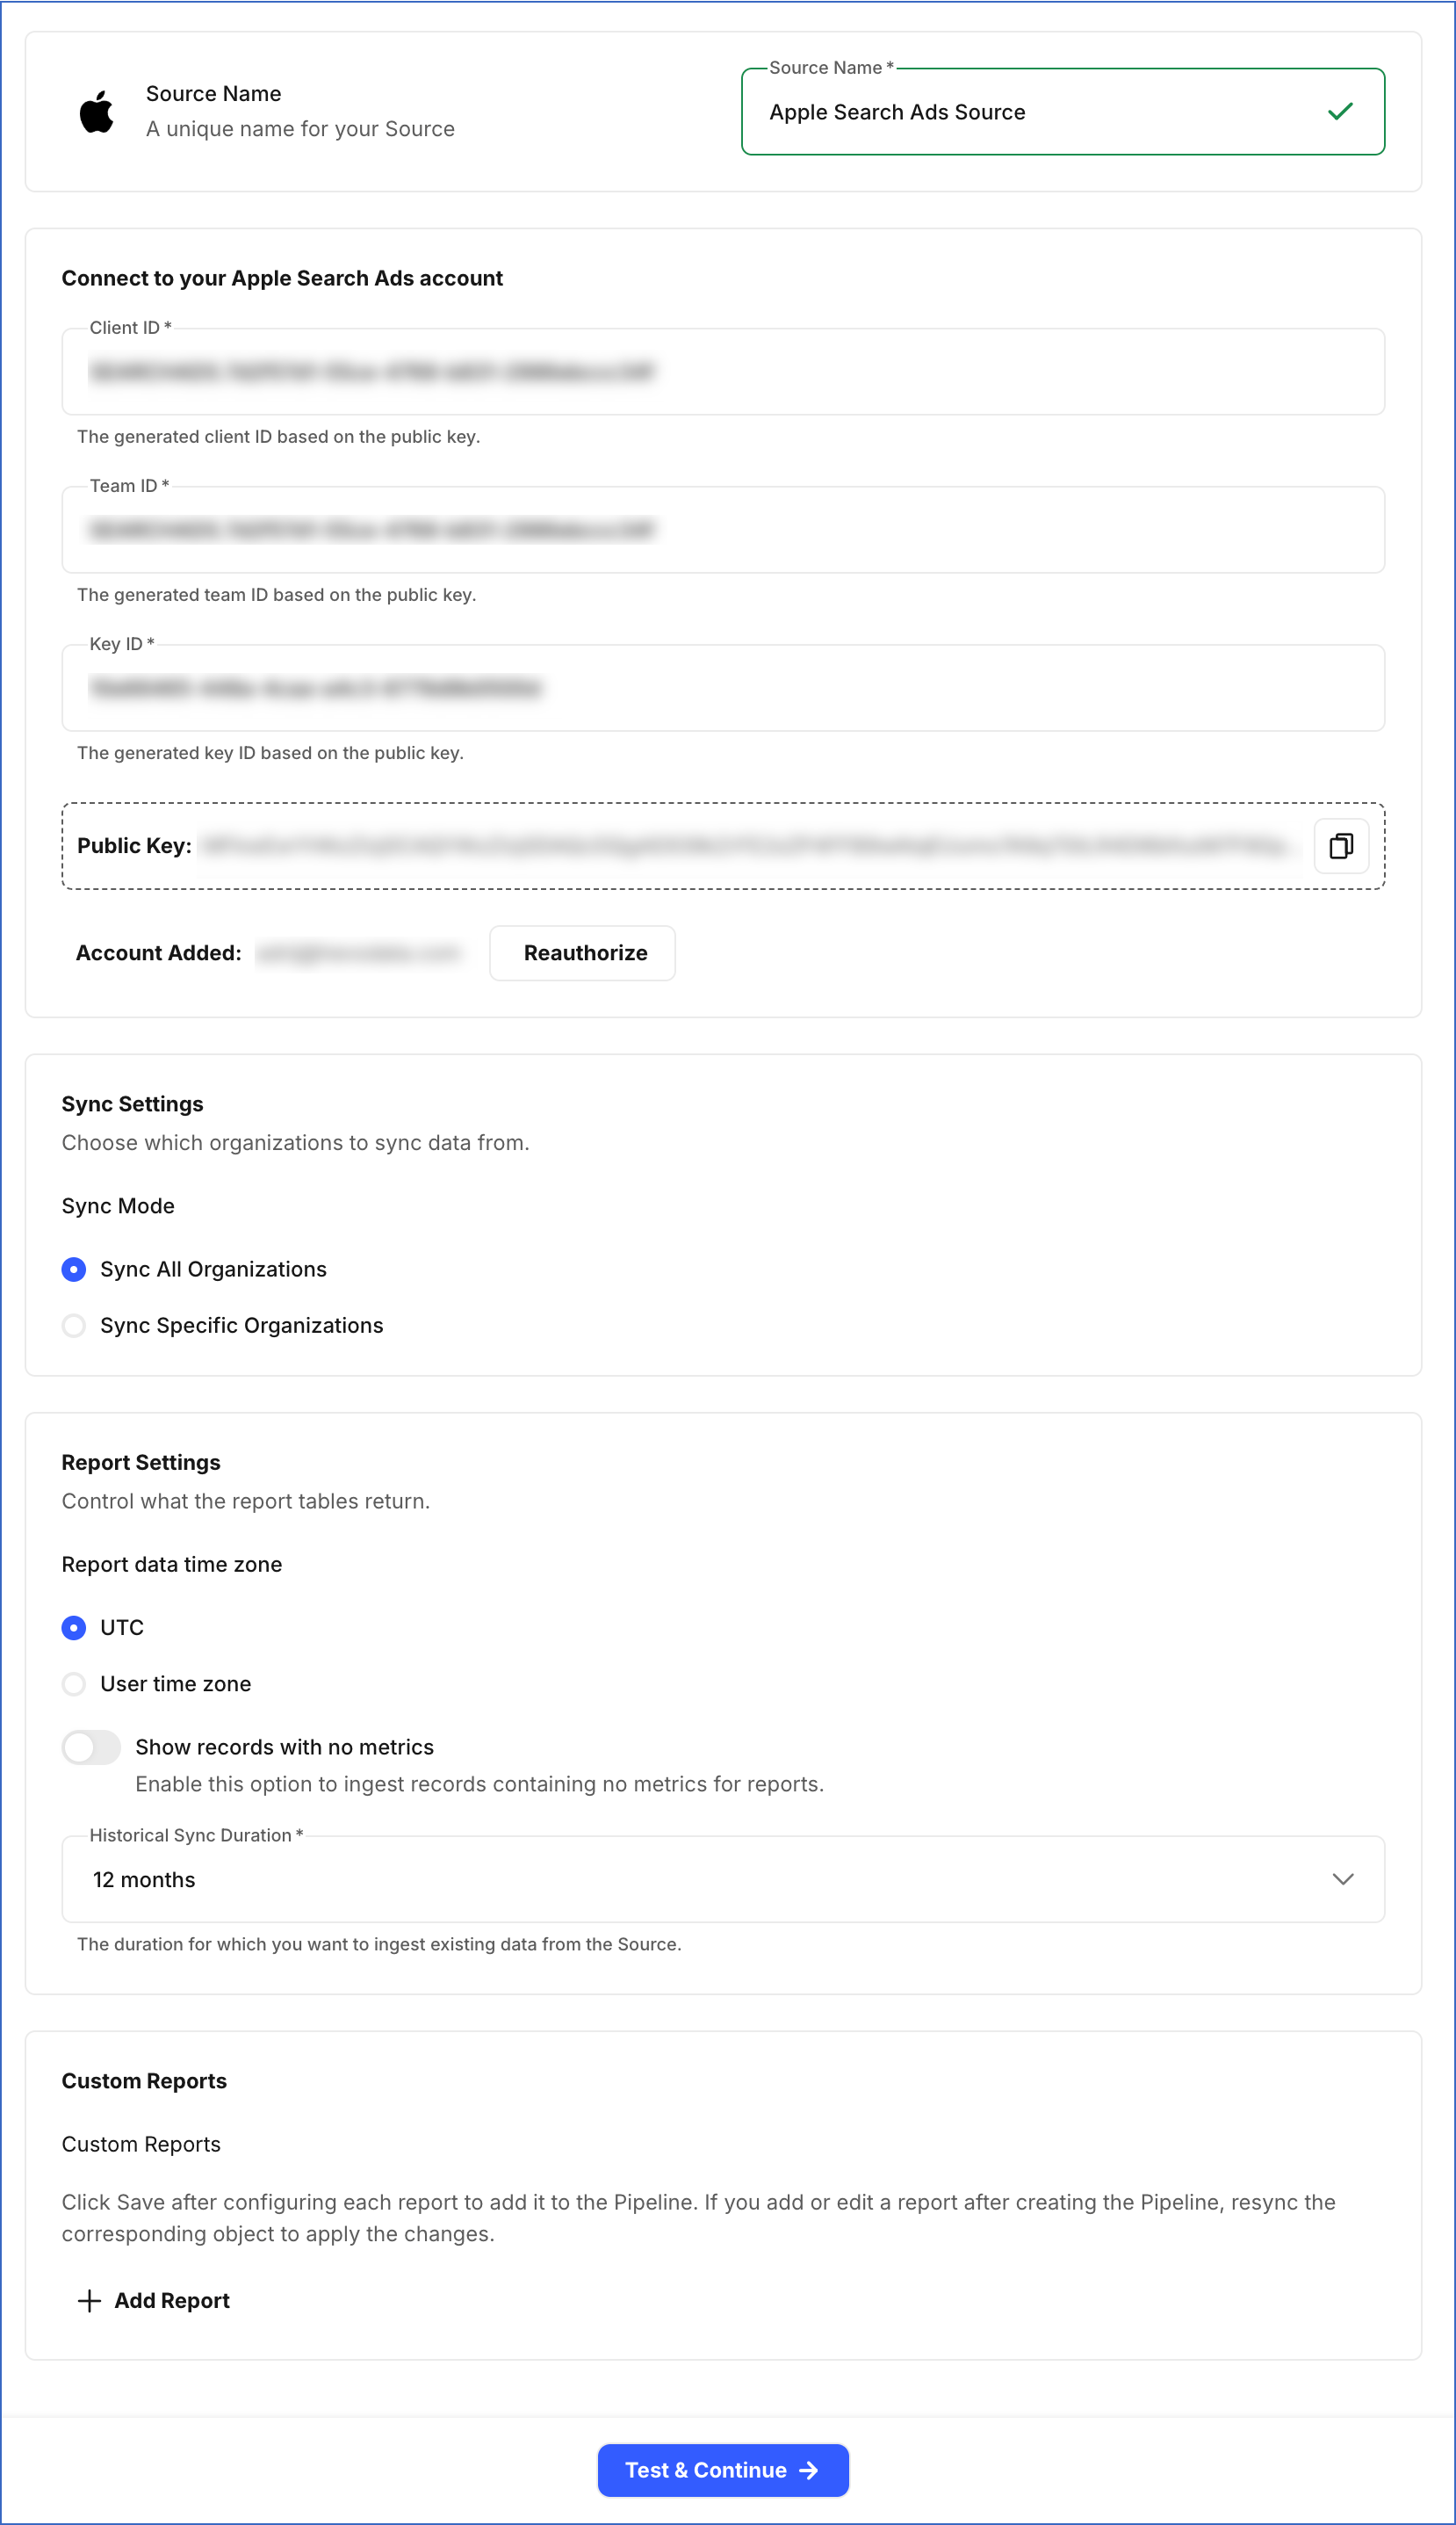Click 'The generated key ID' helper text
This screenshot has height=2525, width=1456.
pos(270,753)
